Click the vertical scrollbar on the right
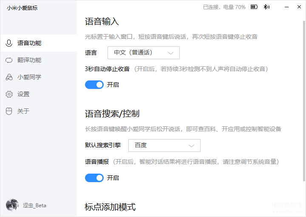Image resolution: width=306 pixels, height=217 pixels. pyautogui.click(x=304, y=100)
